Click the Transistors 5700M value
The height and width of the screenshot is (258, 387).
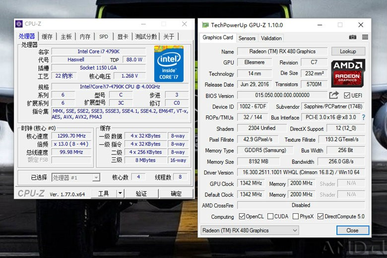click(x=314, y=84)
